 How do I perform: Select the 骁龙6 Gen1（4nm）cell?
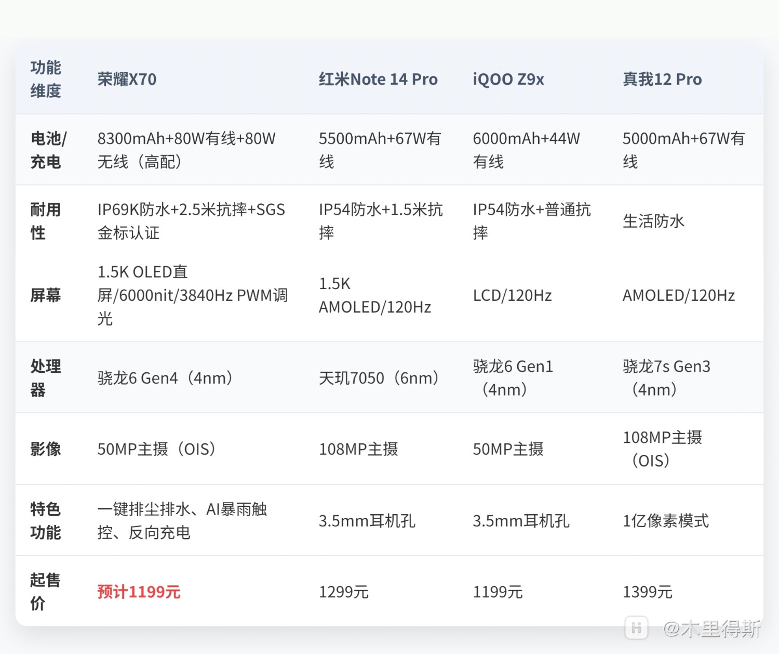(513, 378)
